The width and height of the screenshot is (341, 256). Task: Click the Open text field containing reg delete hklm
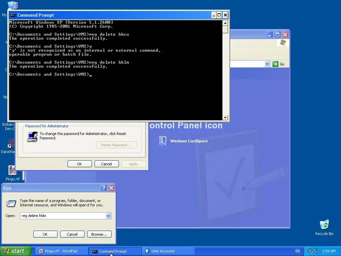point(63,216)
